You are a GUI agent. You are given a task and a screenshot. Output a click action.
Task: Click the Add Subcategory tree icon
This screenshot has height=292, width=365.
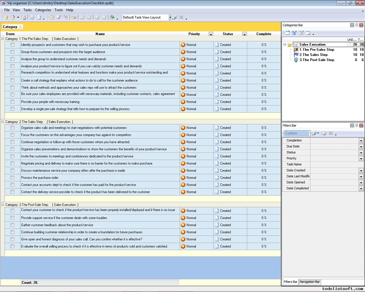click(x=294, y=33)
